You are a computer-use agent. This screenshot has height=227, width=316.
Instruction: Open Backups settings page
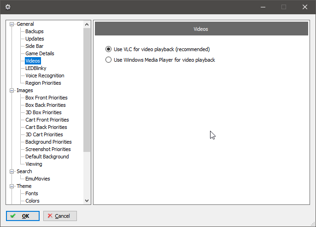coord(35,31)
